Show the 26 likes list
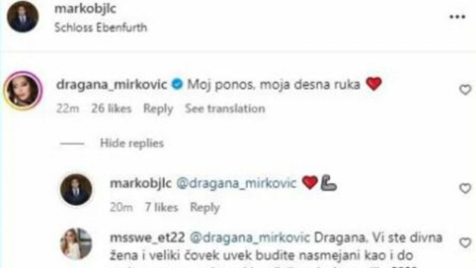This screenshot has width=476, height=268. (111, 109)
